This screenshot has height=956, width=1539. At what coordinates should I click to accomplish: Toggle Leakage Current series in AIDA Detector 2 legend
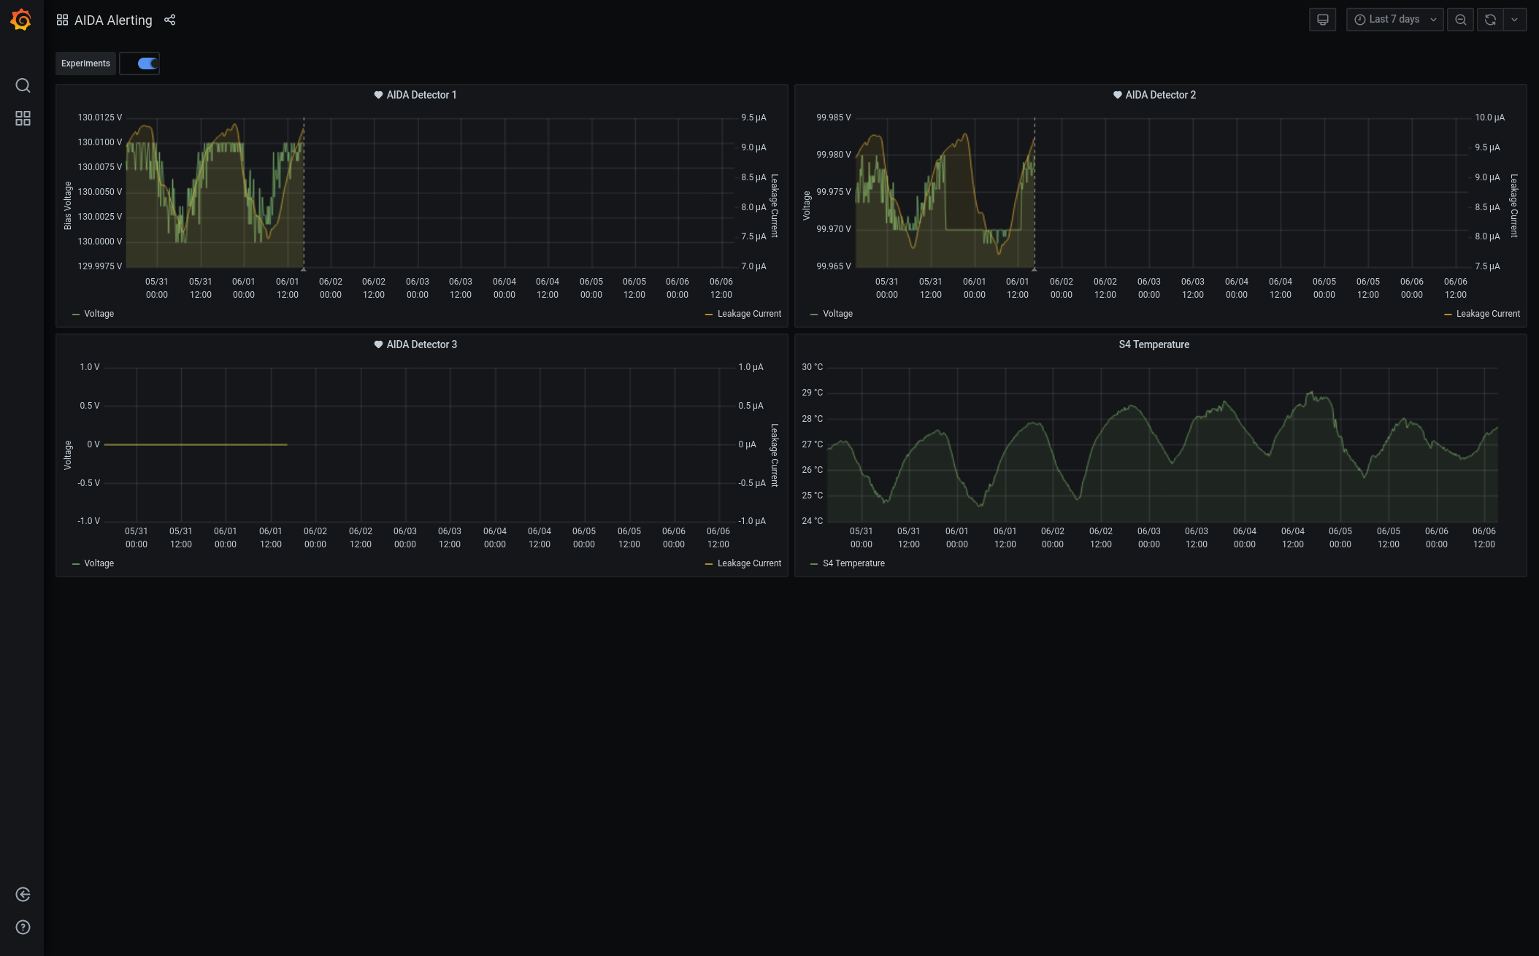pyautogui.click(x=1487, y=314)
